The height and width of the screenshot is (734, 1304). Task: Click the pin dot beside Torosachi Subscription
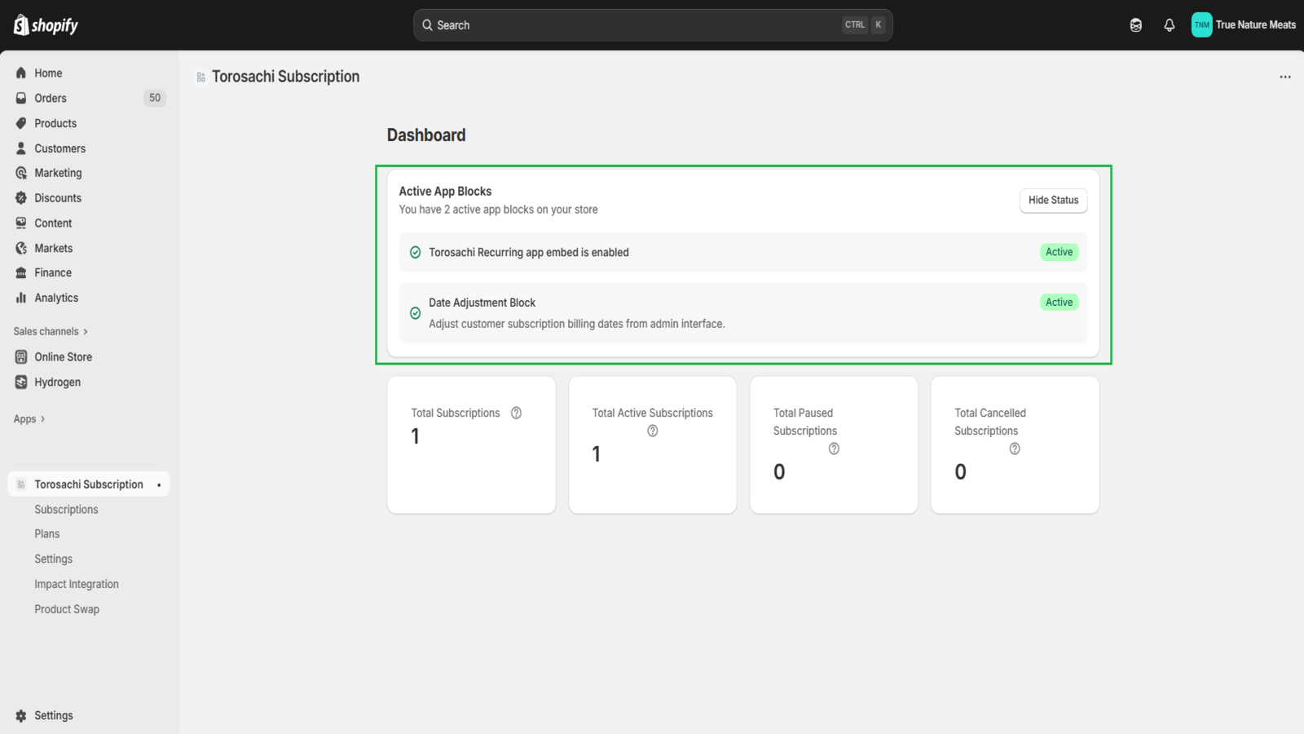(159, 485)
